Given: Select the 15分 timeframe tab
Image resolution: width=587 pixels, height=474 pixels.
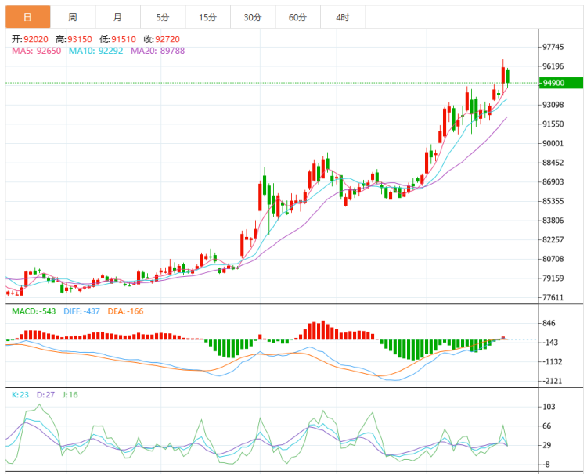Looking at the screenshot, I should (x=207, y=16).
